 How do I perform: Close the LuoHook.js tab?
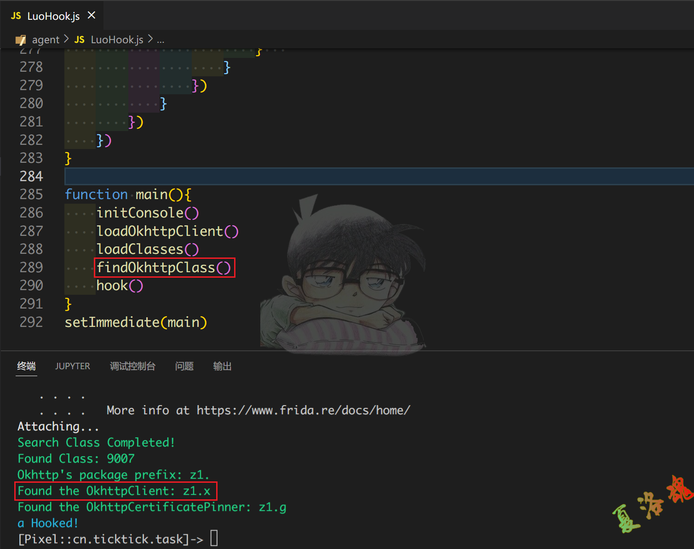[x=91, y=15]
